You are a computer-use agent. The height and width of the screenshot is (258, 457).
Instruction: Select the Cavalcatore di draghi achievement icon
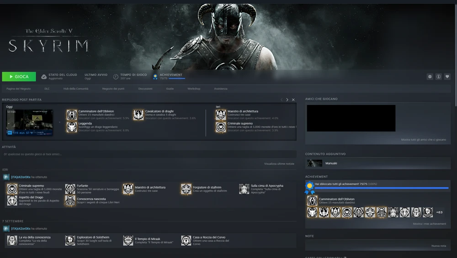pyautogui.click(x=138, y=115)
